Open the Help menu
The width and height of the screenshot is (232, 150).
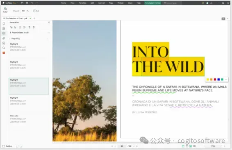tap(139, 3)
